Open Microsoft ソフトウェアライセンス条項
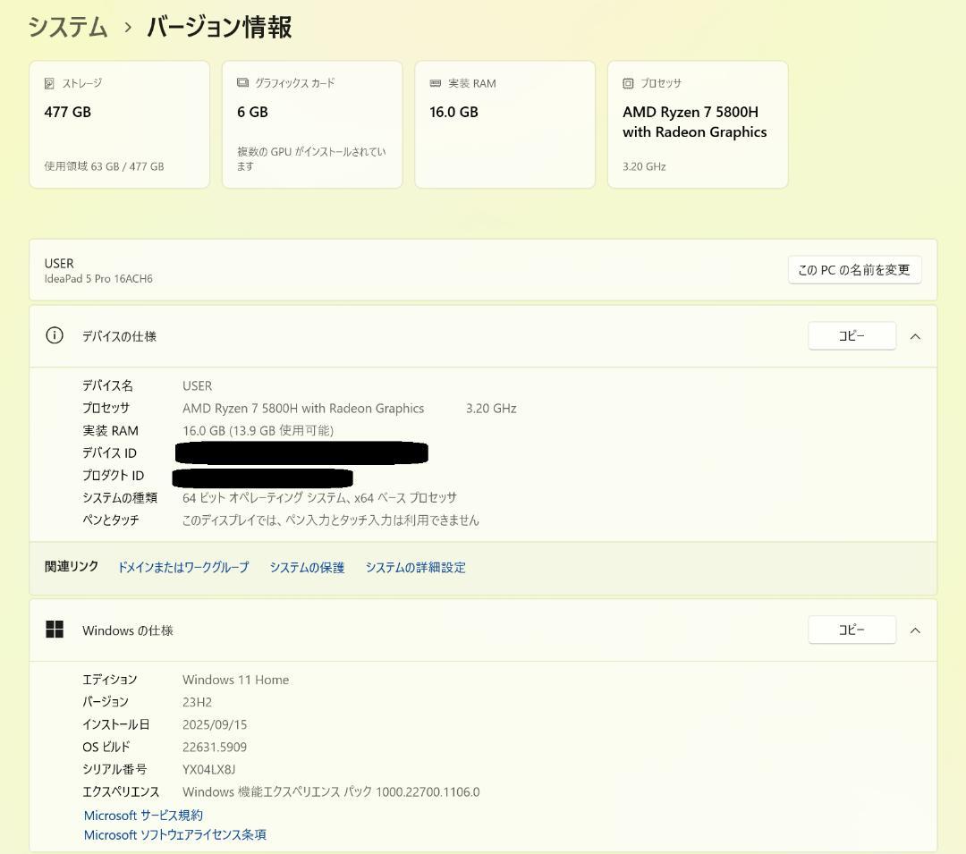Viewport: 966px width, 854px height. 174,834
